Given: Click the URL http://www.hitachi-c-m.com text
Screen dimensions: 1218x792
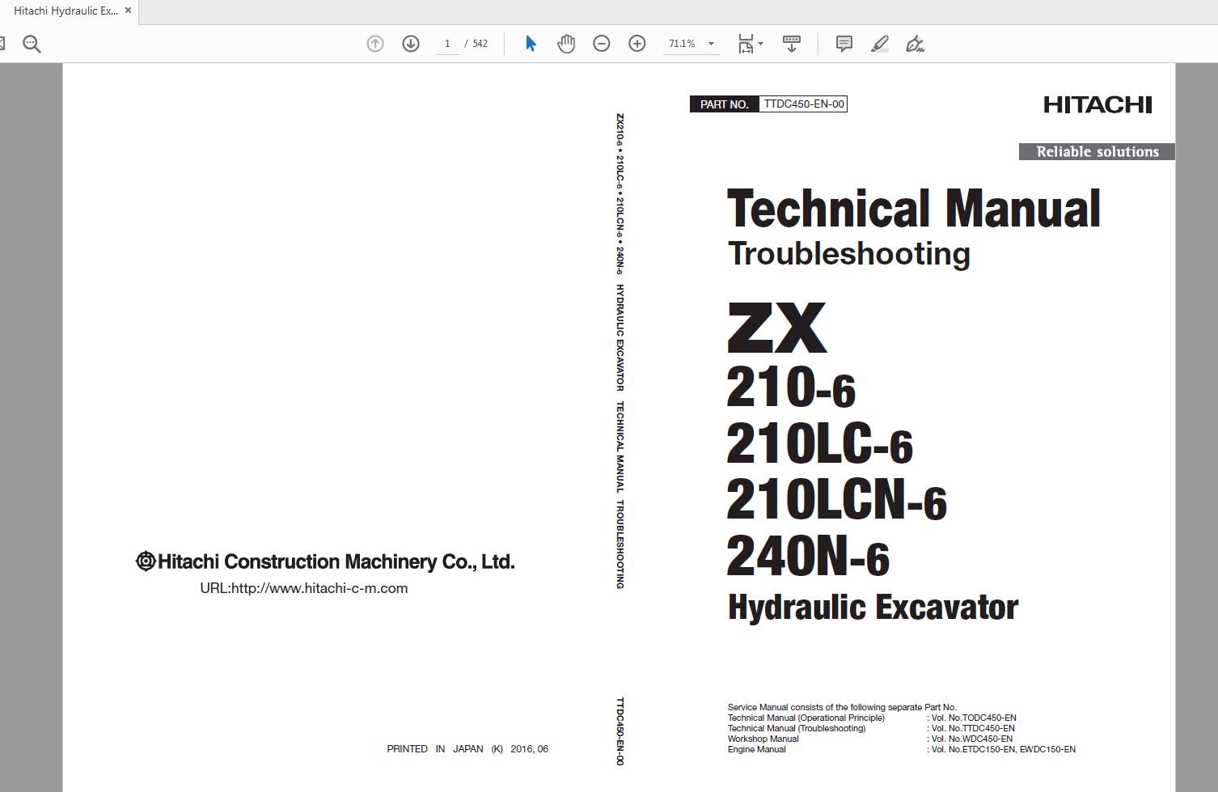Looking at the screenshot, I should [304, 588].
